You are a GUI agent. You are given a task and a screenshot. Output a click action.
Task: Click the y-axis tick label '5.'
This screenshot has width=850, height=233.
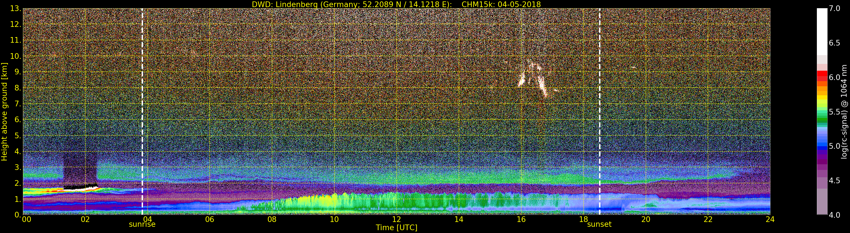tap(18, 135)
